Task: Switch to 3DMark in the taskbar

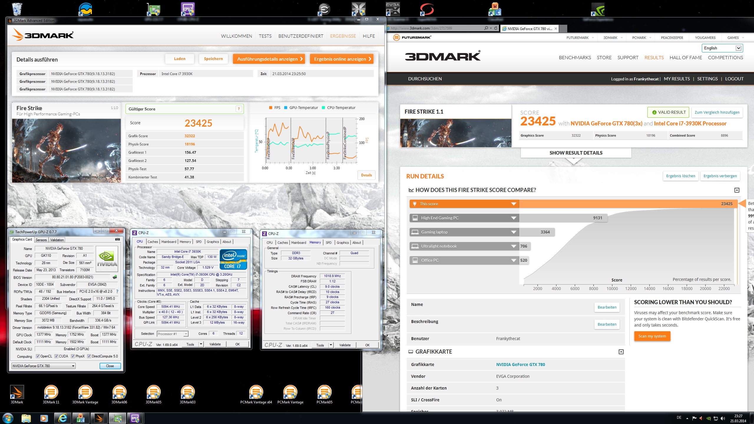Action: click(x=99, y=418)
